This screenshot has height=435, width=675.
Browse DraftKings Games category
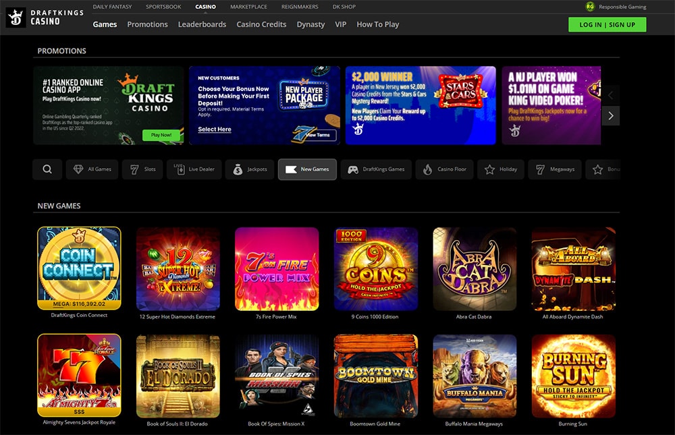tap(376, 169)
